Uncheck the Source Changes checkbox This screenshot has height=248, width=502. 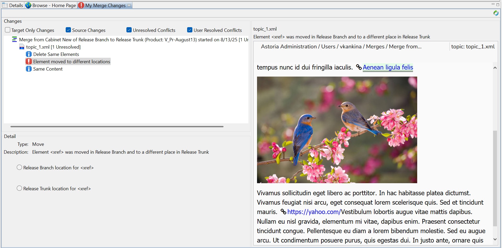pos(68,30)
